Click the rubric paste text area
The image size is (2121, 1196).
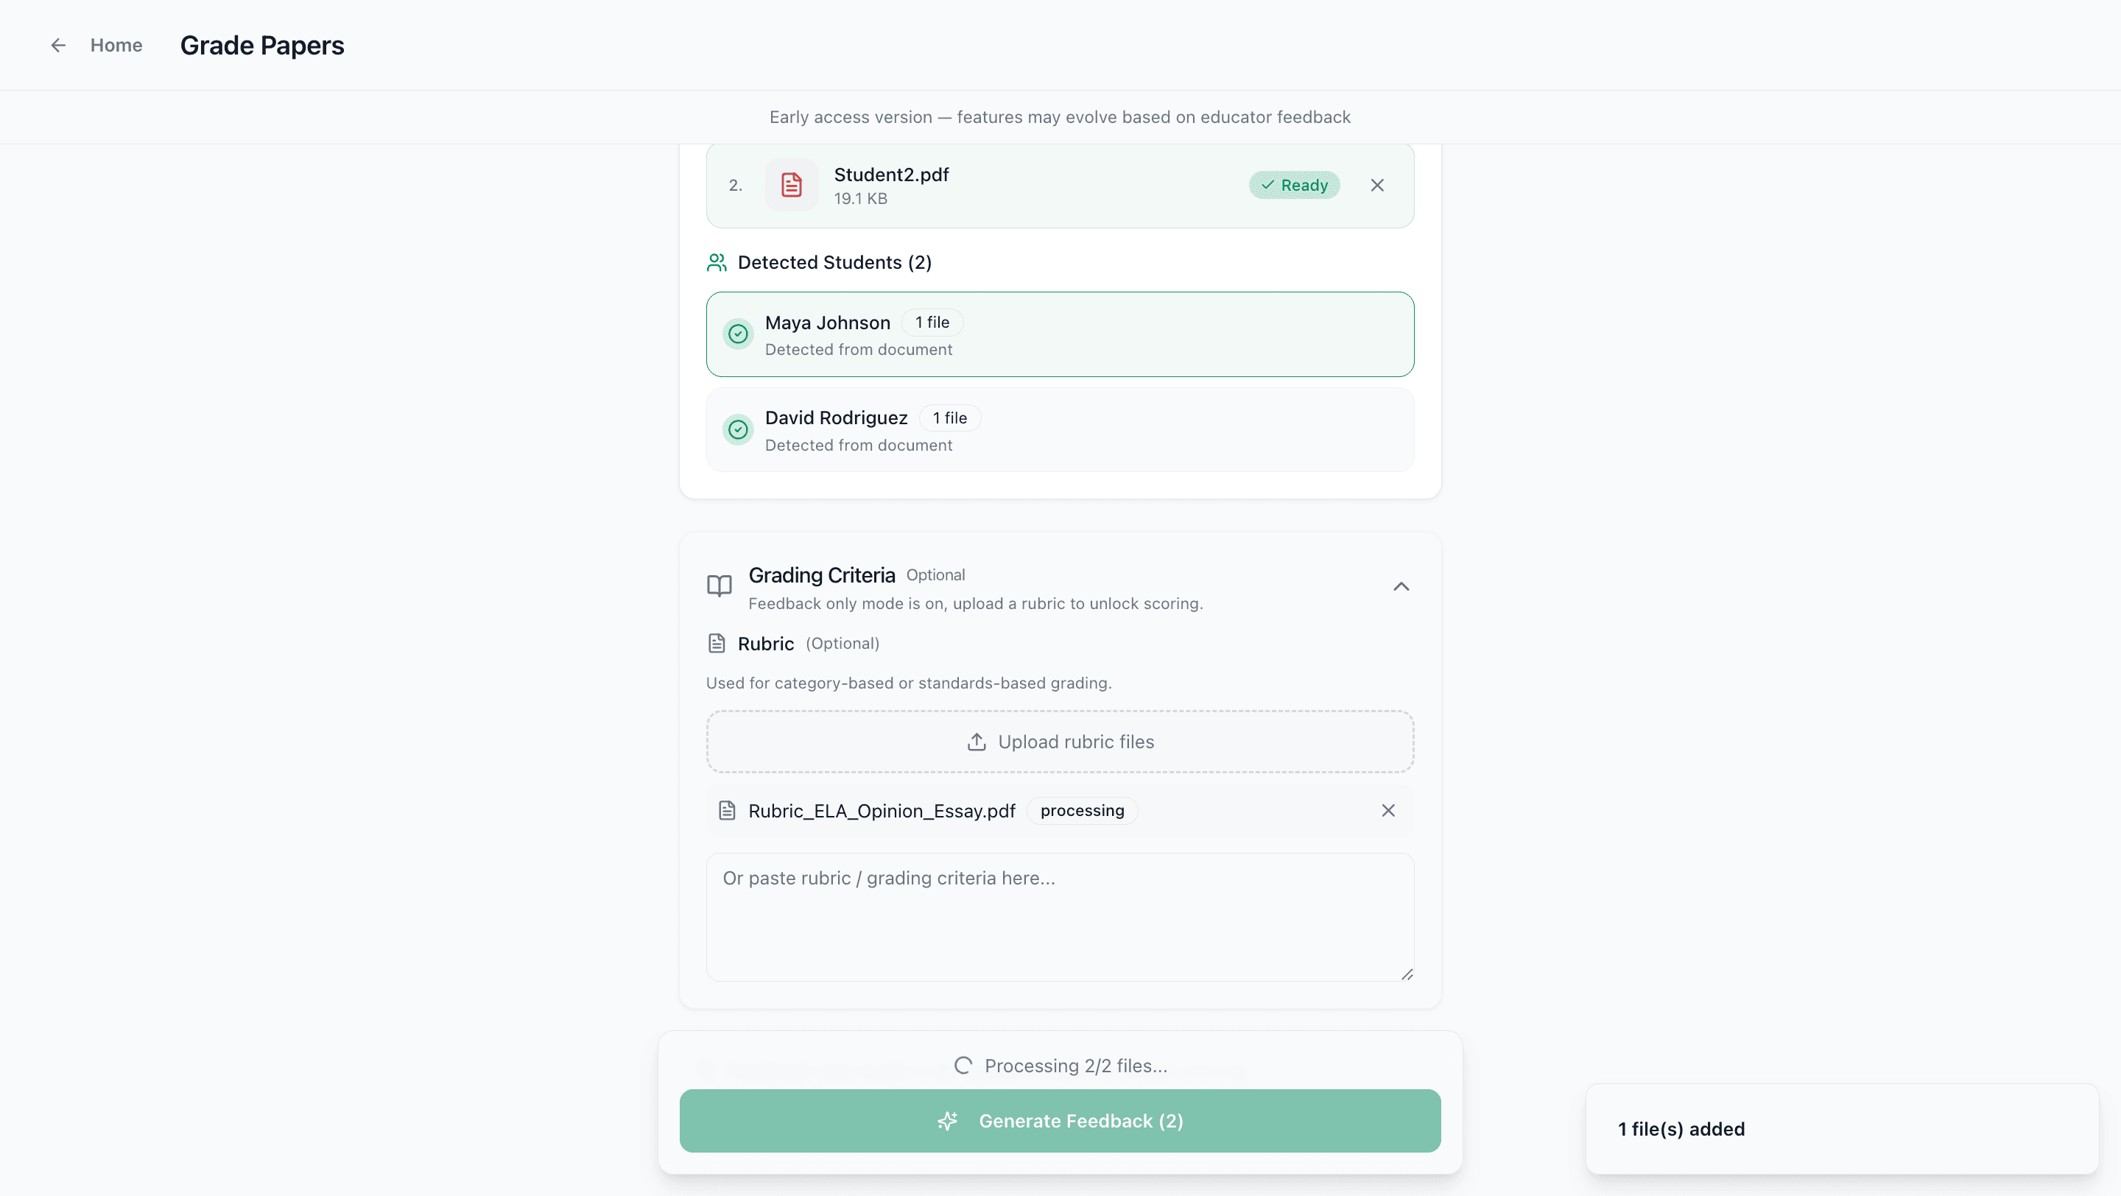coord(1060,918)
